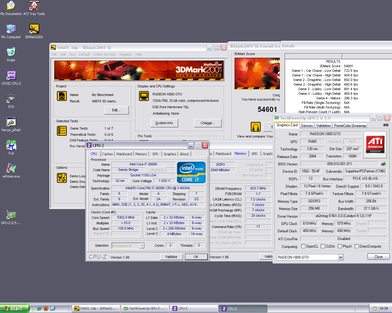
Task: Enable the OpenCL checkbox in GPU-Z
Action: (x=303, y=246)
